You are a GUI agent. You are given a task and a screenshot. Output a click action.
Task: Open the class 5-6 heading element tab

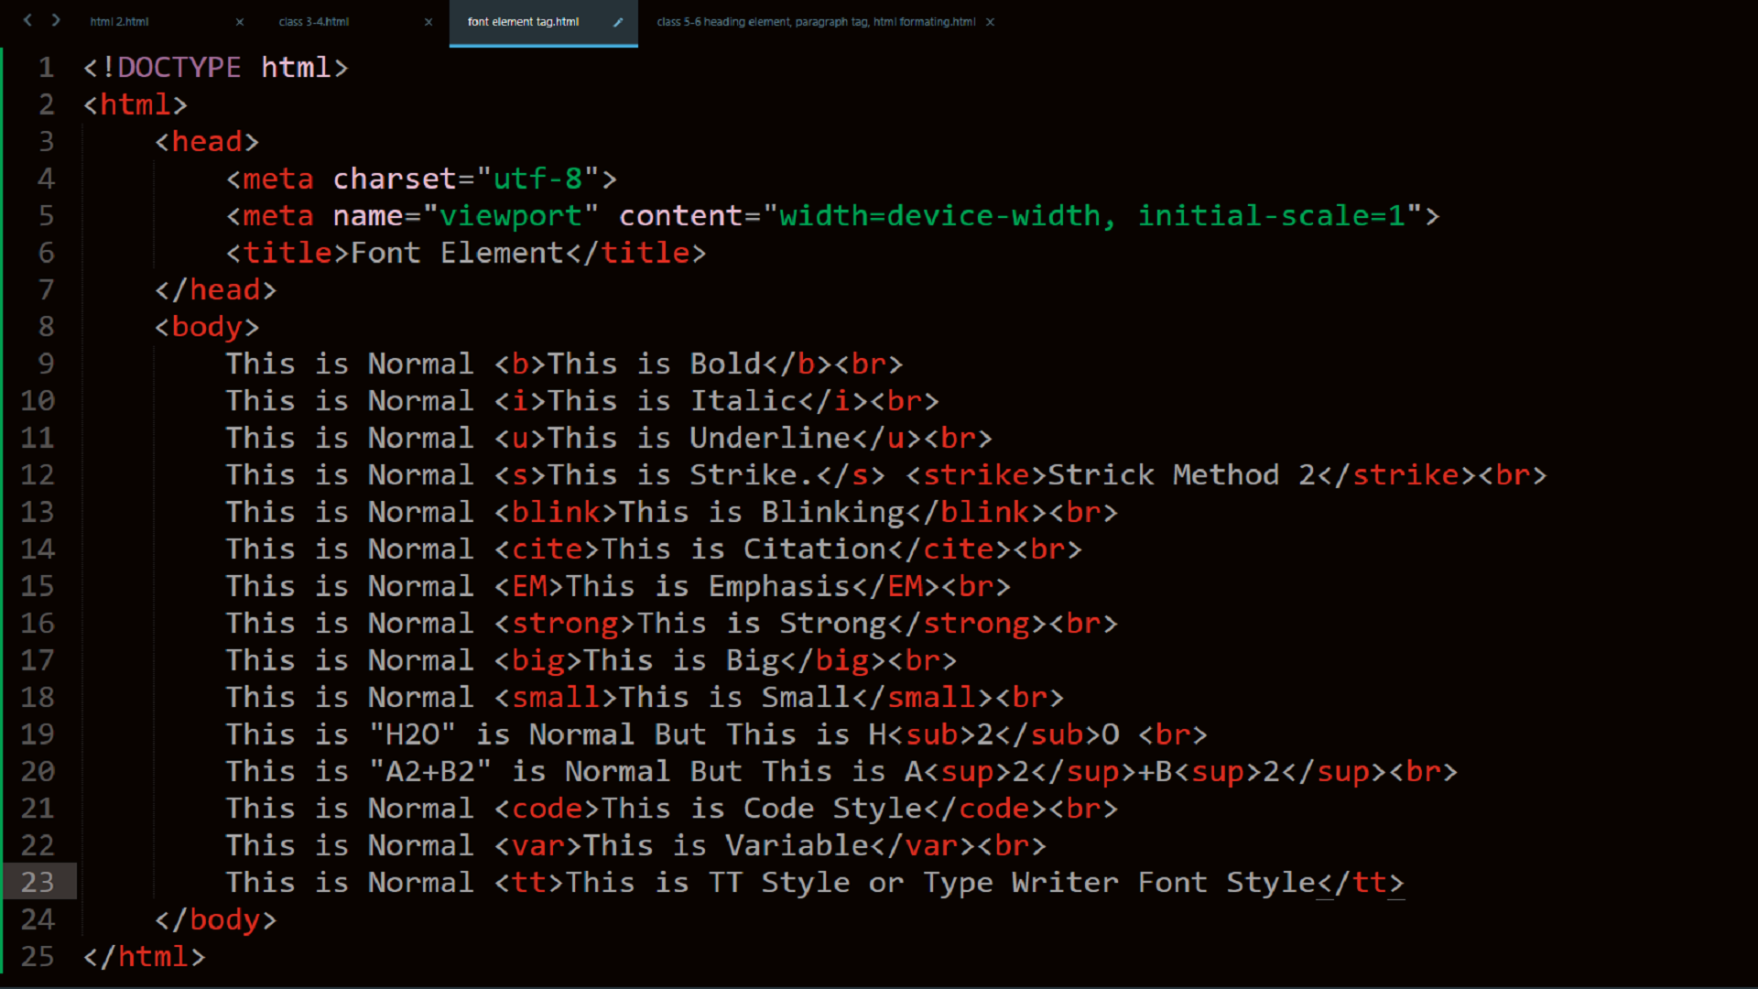pyautogui.click(x=815, y=22)
